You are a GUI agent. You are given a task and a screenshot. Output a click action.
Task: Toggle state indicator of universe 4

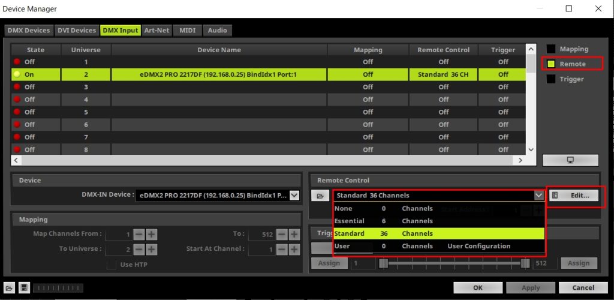coord(17,100)
